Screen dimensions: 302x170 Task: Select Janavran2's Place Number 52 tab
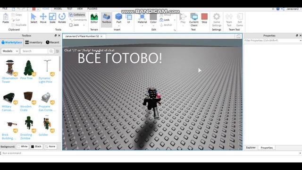[x=82, y=36]
